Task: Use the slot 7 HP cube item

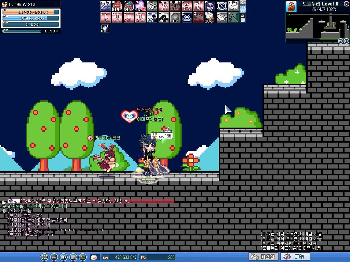Action: 175,17
